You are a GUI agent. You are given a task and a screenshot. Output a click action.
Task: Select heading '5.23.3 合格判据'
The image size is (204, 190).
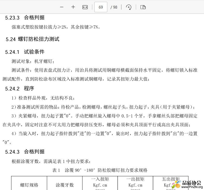(x=25, y=18)
